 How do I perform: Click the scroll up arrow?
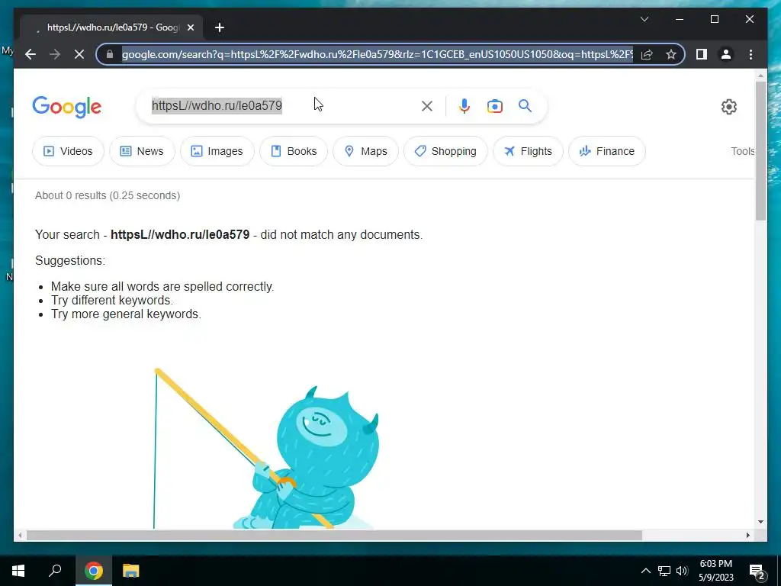(760, 76)
